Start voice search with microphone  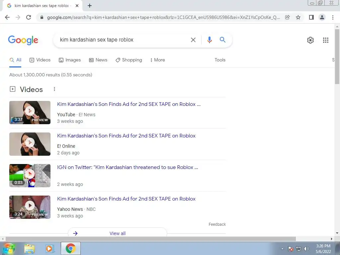[x=209, y=40]
